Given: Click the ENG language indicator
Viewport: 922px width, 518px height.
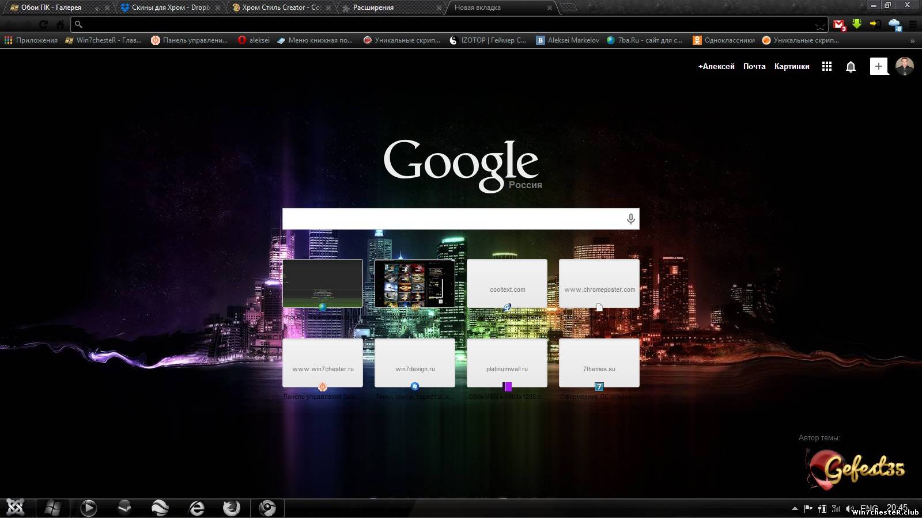Looking at the screenshot, I should click(x=869, y=508).
